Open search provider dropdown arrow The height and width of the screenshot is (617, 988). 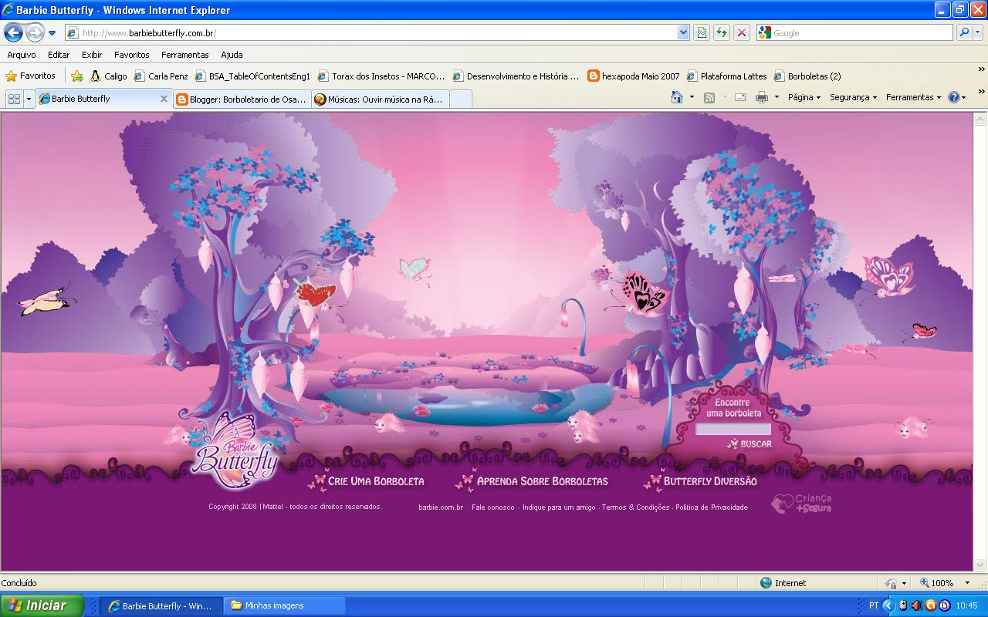tap(978, 32)
